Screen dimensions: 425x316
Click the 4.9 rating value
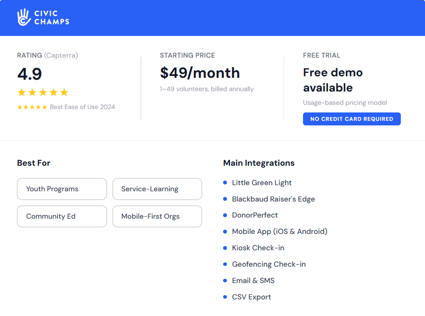coord(29,74)
